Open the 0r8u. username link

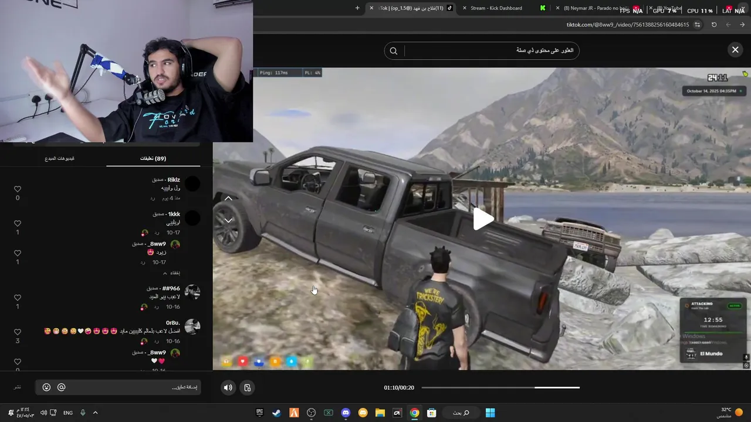(173, 323)
